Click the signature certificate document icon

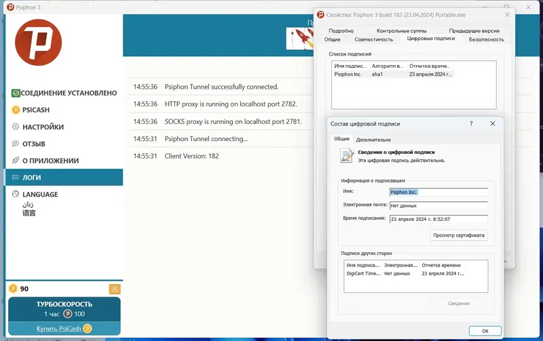(347, 156)
